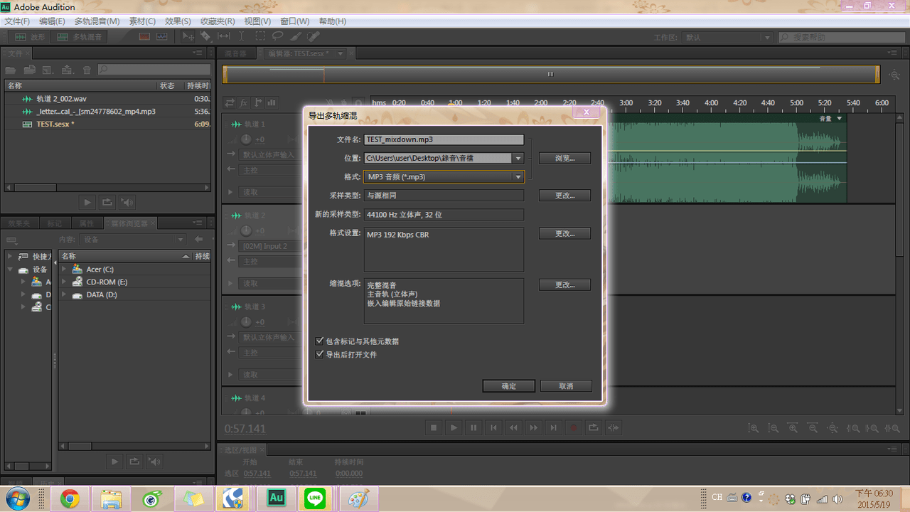Cancel the dialog with 取消
Image resolution: width=910 pixels, height=512 pixels.
point(566,386)
